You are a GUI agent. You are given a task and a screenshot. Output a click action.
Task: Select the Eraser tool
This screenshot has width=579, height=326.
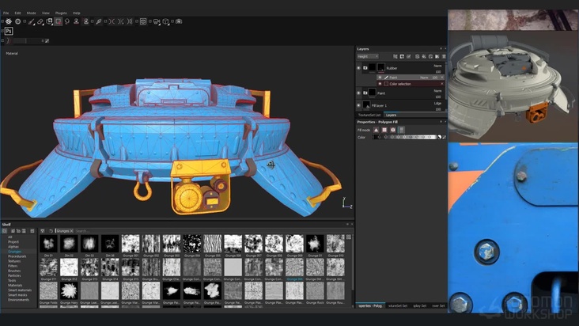pos(40,21)
